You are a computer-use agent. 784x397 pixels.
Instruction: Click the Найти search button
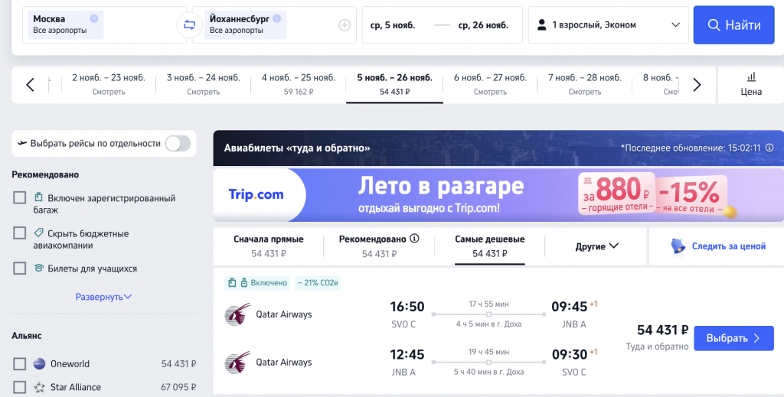click(733, 25)
